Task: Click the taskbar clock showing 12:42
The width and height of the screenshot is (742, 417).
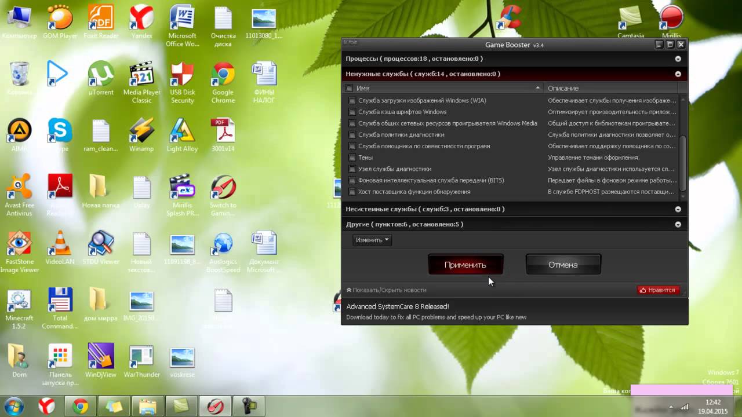Action: [713, 407]
